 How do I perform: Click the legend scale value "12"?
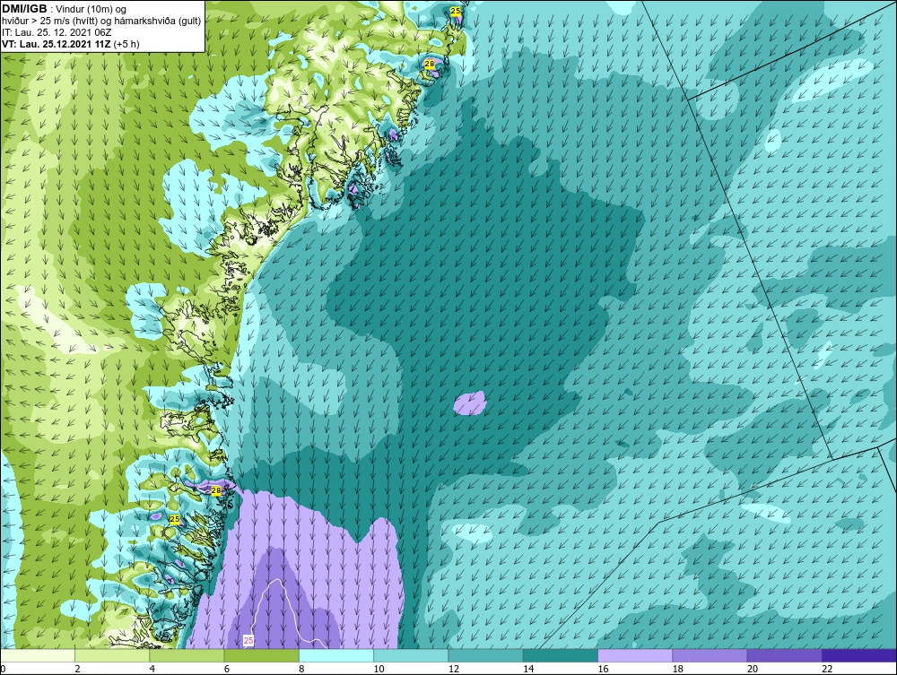pos(454,670)
